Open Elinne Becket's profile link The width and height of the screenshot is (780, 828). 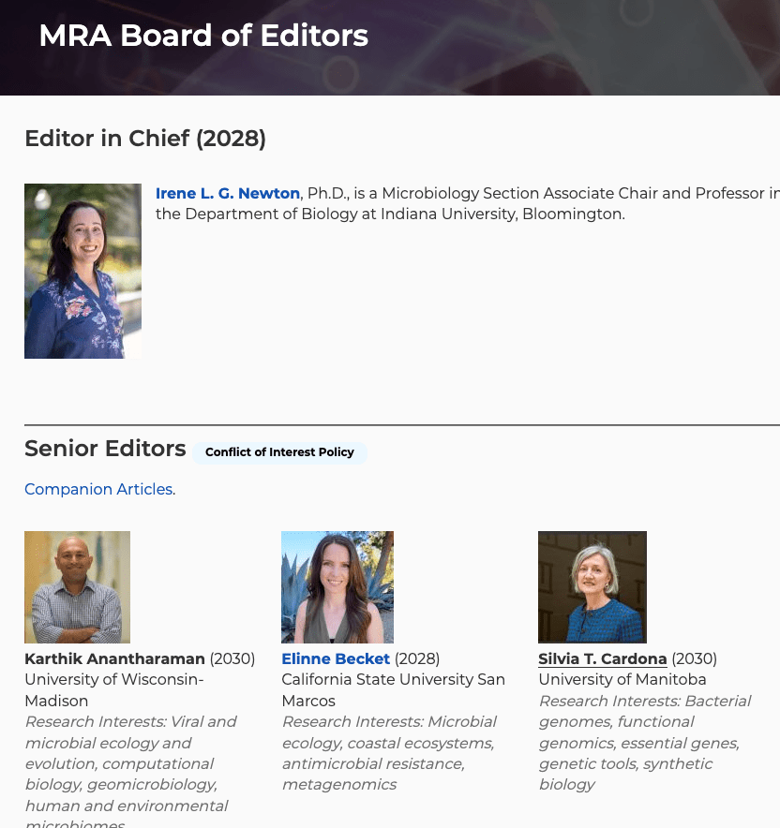coord(336,658)
